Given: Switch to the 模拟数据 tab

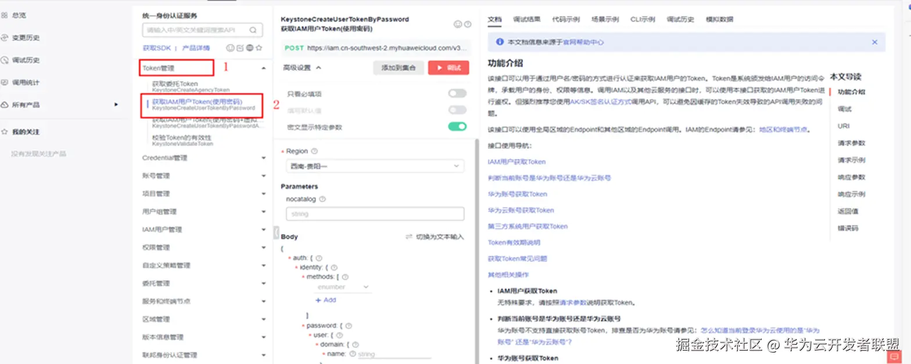Looking at the screenshot, I should (x=719, y=19).
